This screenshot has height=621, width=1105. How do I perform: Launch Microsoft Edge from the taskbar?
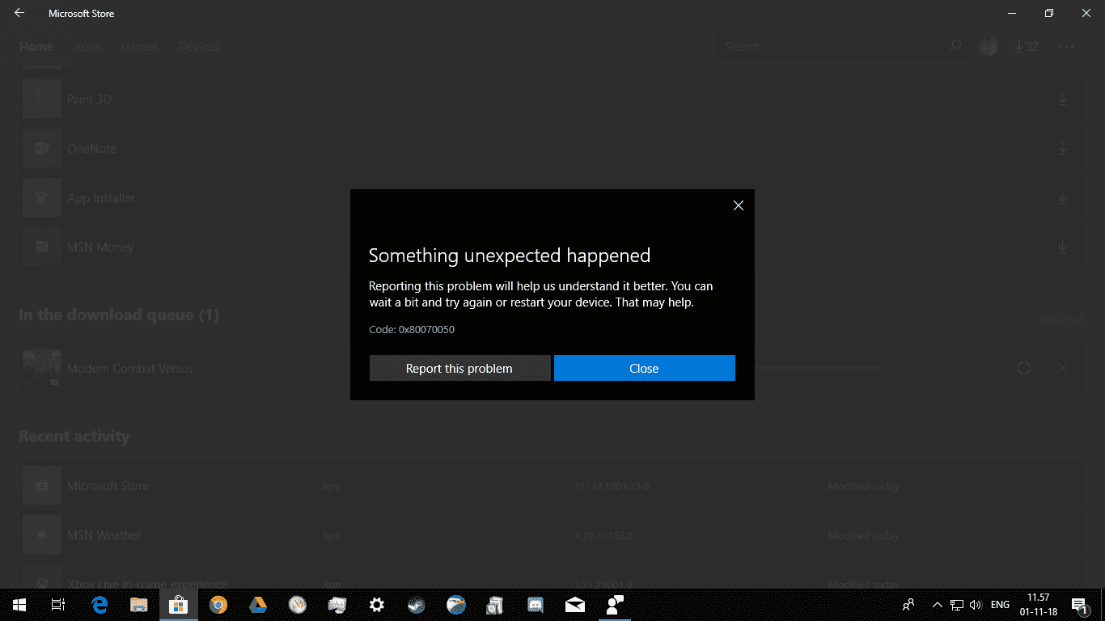tap(99, 605)
